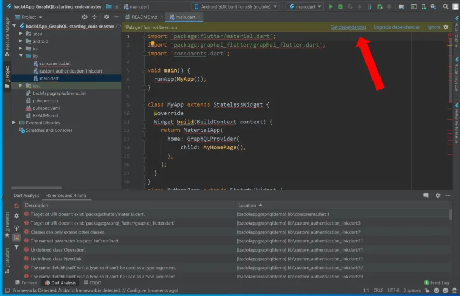The height and width of the screenshot is (296, 460).
Task: Start debugging with the green bug icon
Action: pyautogui.click(x=341, y=6)
